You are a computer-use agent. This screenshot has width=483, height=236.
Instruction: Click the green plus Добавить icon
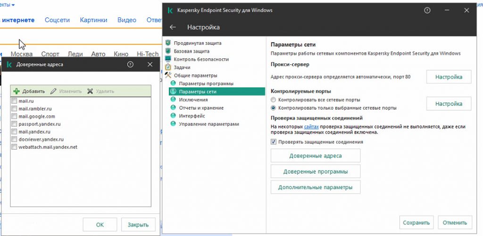[17, 91]
